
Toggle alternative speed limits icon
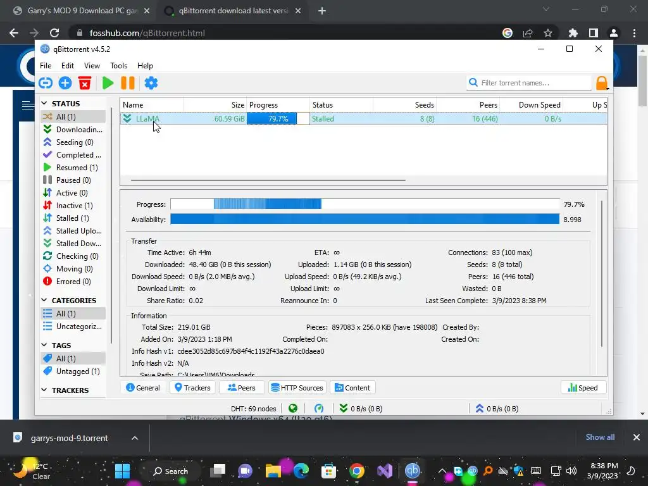click(319, 409)
